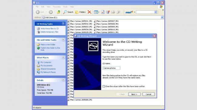Screen dimensions: 197x110
Task: Select file Mary Cannes 2005031.JPG
Action: 81,21
